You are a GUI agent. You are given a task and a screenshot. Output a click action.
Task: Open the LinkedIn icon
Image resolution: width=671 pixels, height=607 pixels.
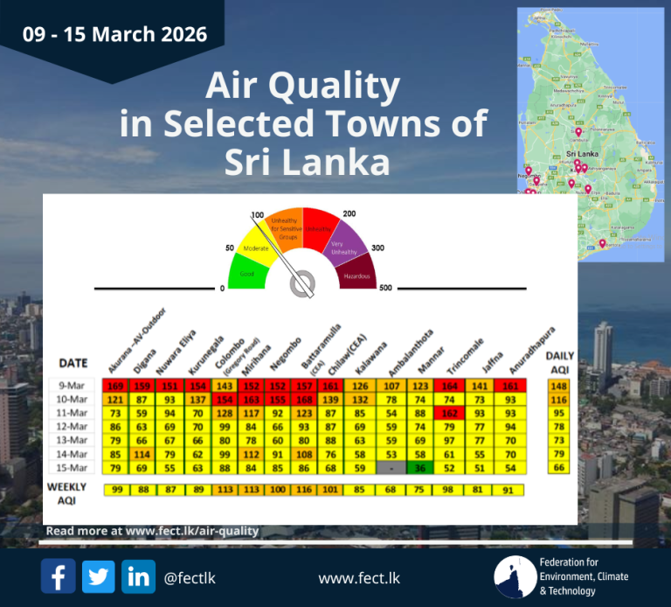click(138, 577)
